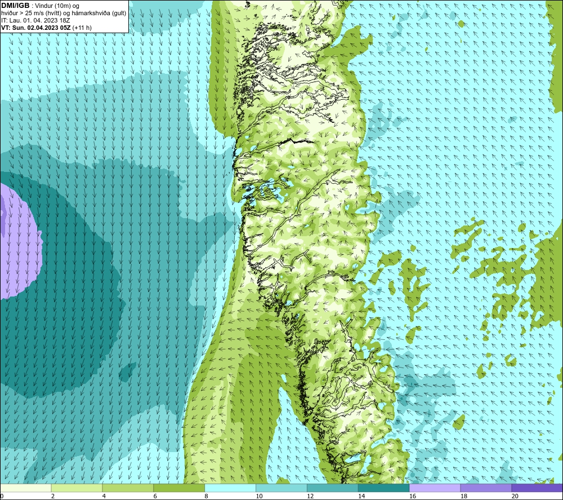Screen dimensions: 563x500
Task: Click the 2–4 m/s light green legend swatch
Action: click(77, 488)
